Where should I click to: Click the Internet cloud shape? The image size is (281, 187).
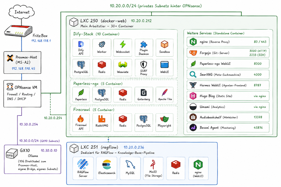22,12
